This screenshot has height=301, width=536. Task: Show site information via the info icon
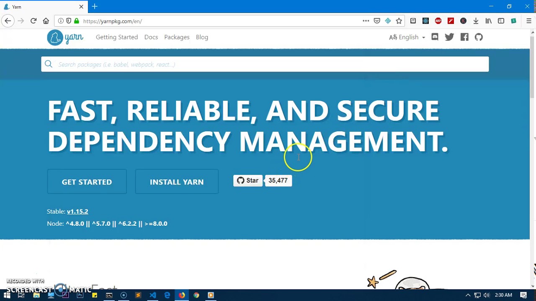(61, 21)
